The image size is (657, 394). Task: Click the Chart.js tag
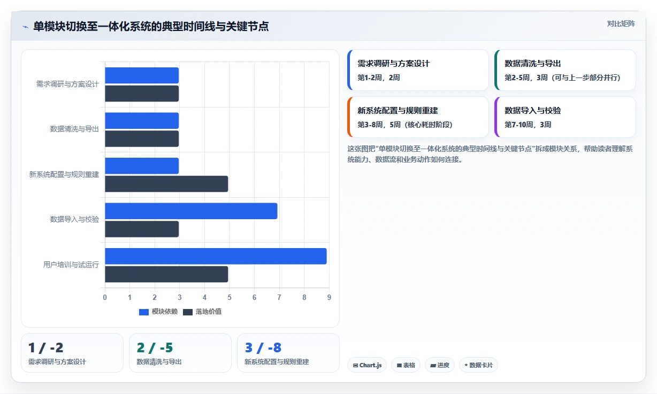(x=367, y=365)
